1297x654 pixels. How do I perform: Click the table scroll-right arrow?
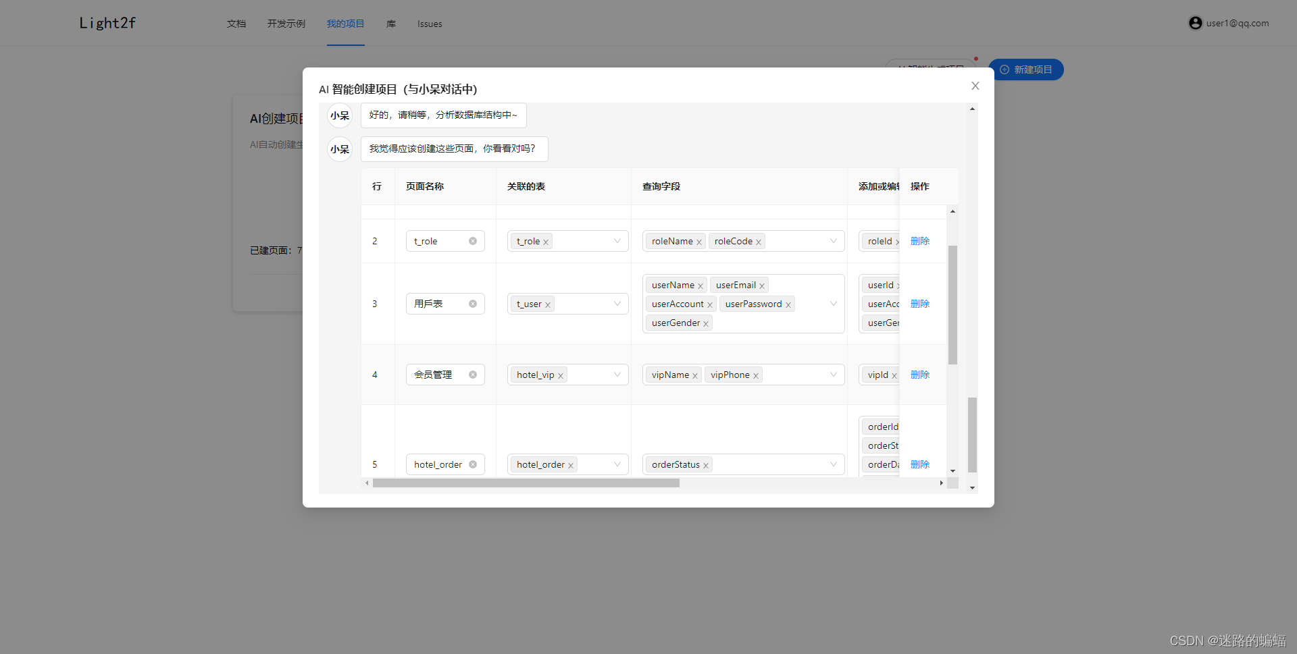pos(942,483)
